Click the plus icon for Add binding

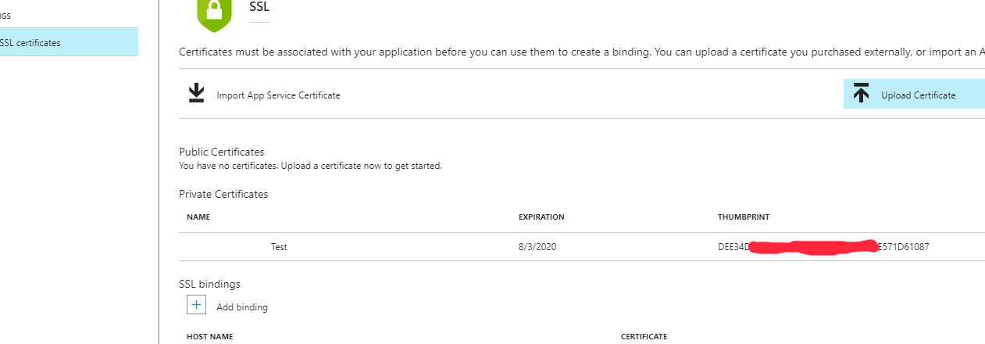click(x=196, y=305)
